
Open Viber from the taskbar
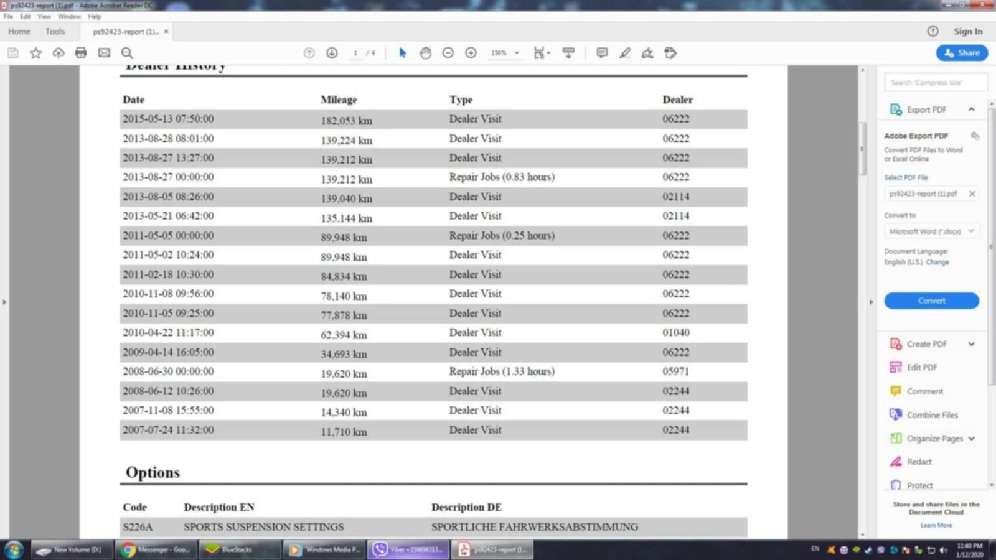pos(408,549)
